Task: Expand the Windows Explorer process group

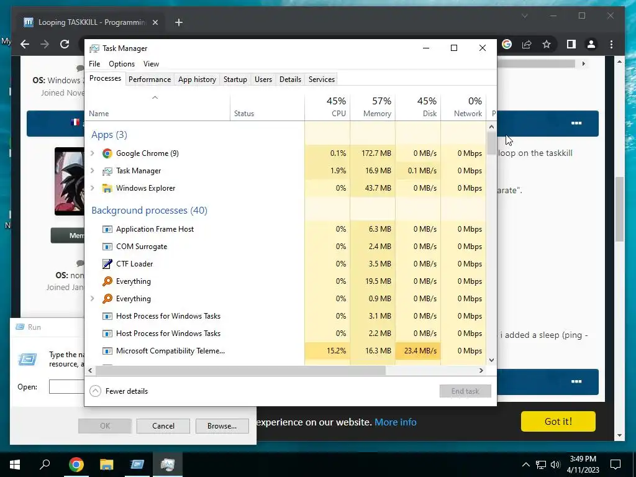Action: pos(93,188)
